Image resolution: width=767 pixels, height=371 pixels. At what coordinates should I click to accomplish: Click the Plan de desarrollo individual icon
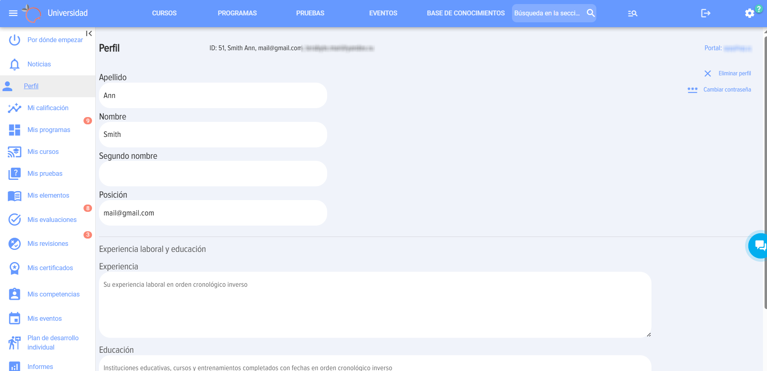(x=15, y=343)
